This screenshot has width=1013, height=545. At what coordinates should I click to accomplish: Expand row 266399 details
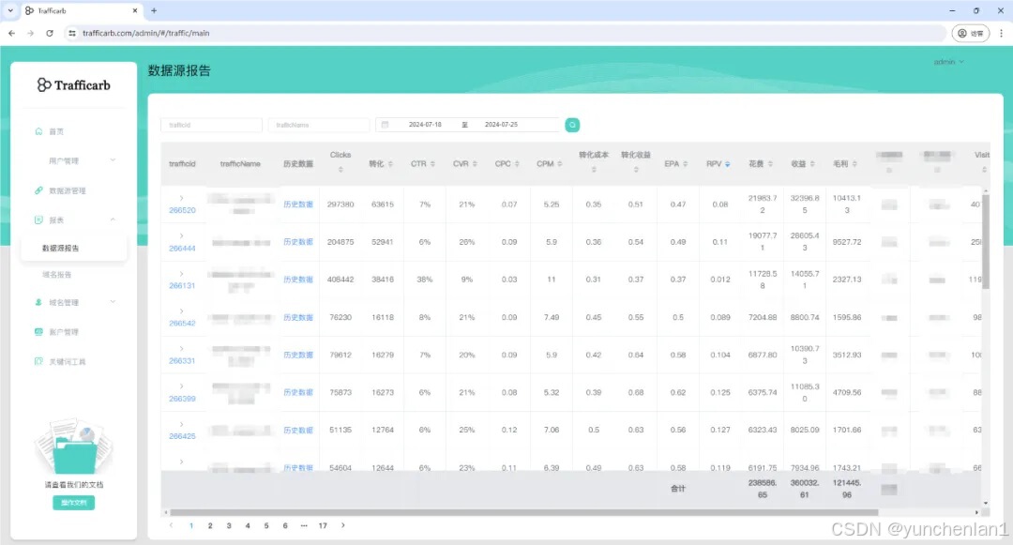(182, 386)
